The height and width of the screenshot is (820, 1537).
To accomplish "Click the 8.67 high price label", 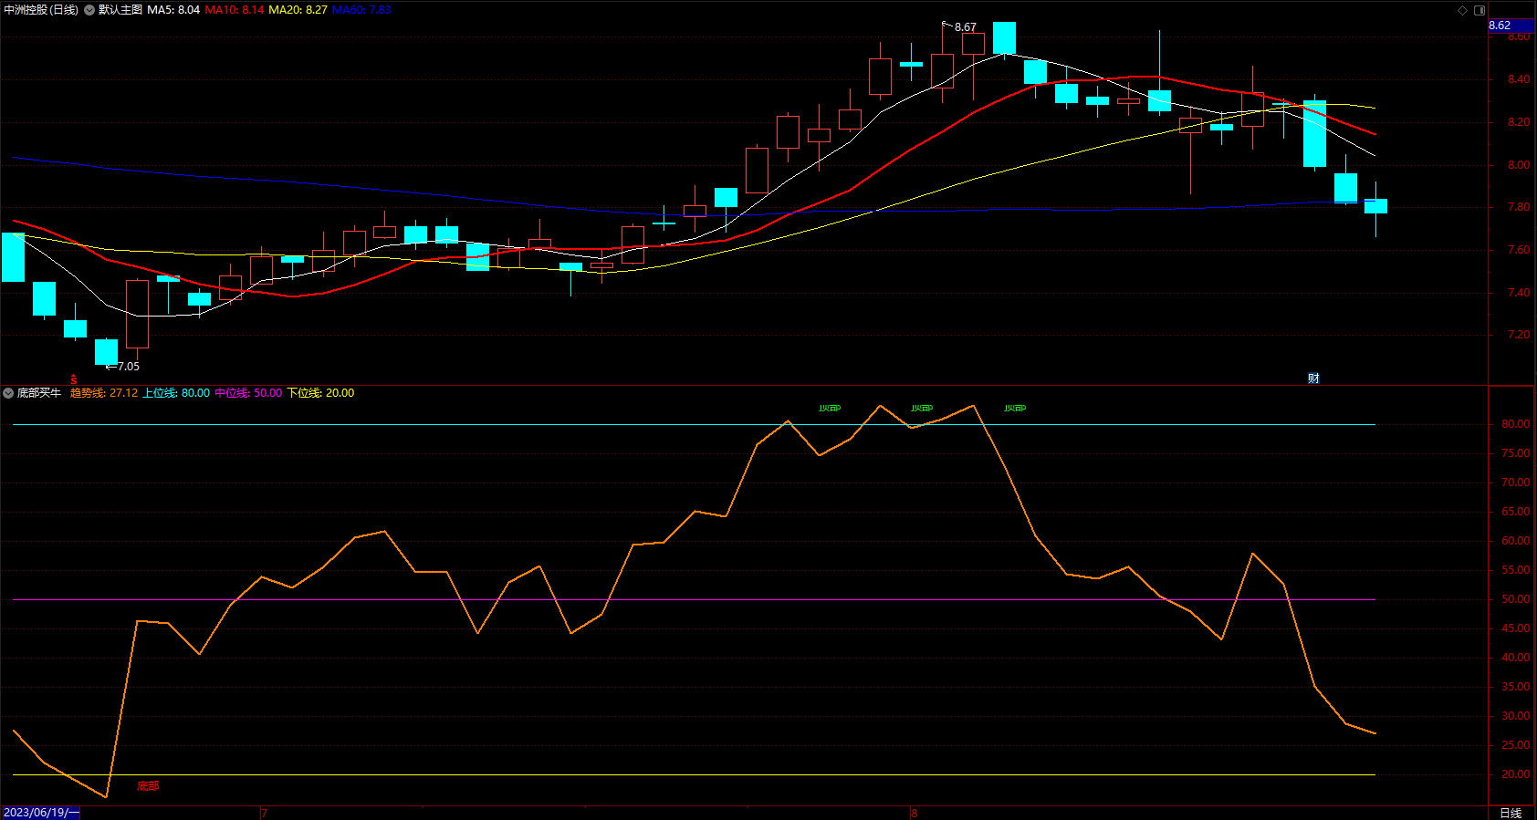I will 965,27.
